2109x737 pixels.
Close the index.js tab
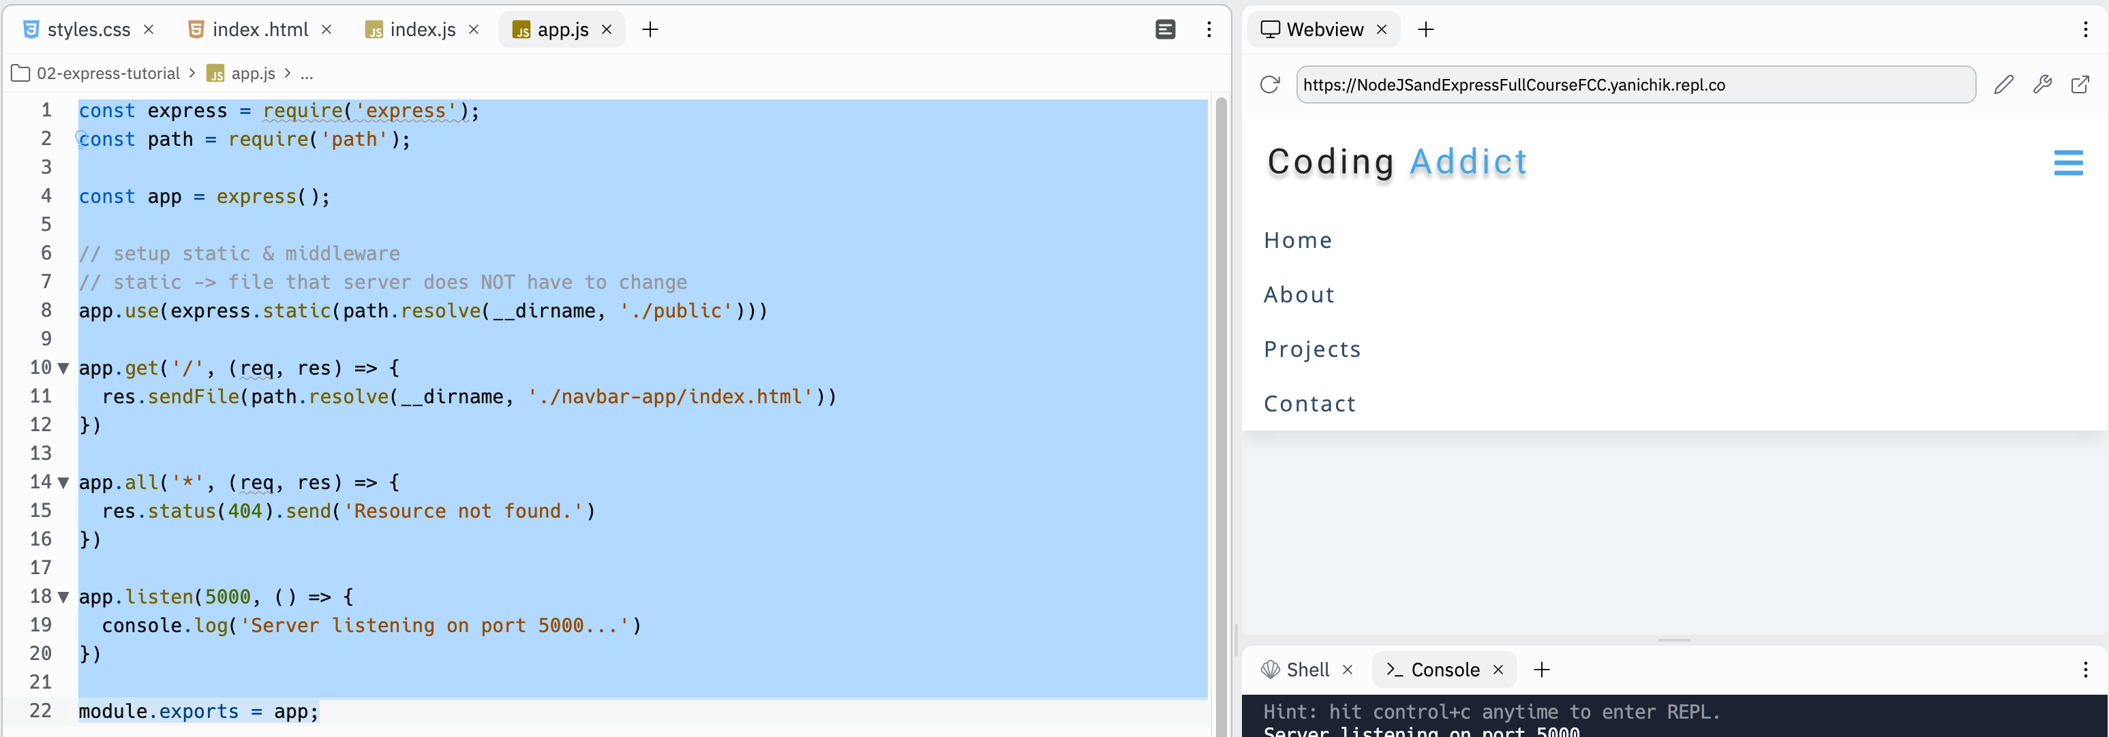[474, 29]
